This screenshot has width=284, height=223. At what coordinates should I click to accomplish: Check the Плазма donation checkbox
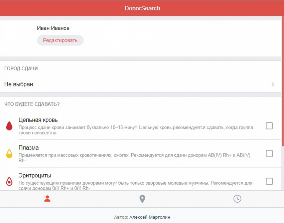(269, 154)
